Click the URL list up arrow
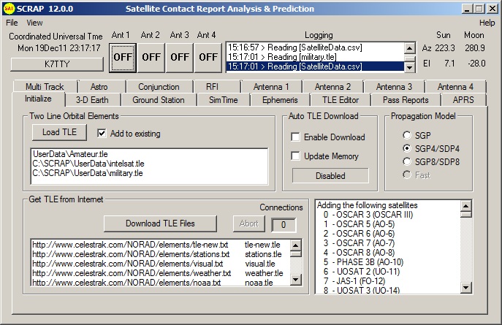The image size is (502, 325). click(x=295, y=245)
